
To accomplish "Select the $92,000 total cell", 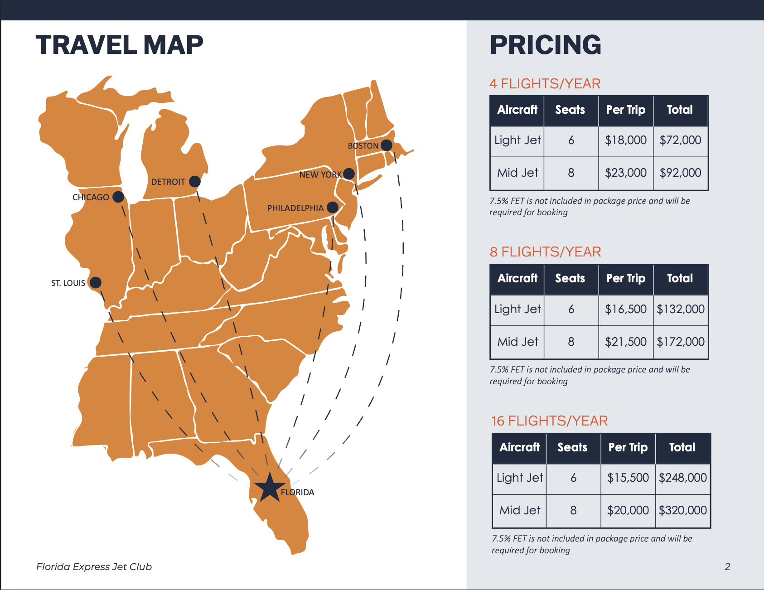I will click(x=680, y=173).
